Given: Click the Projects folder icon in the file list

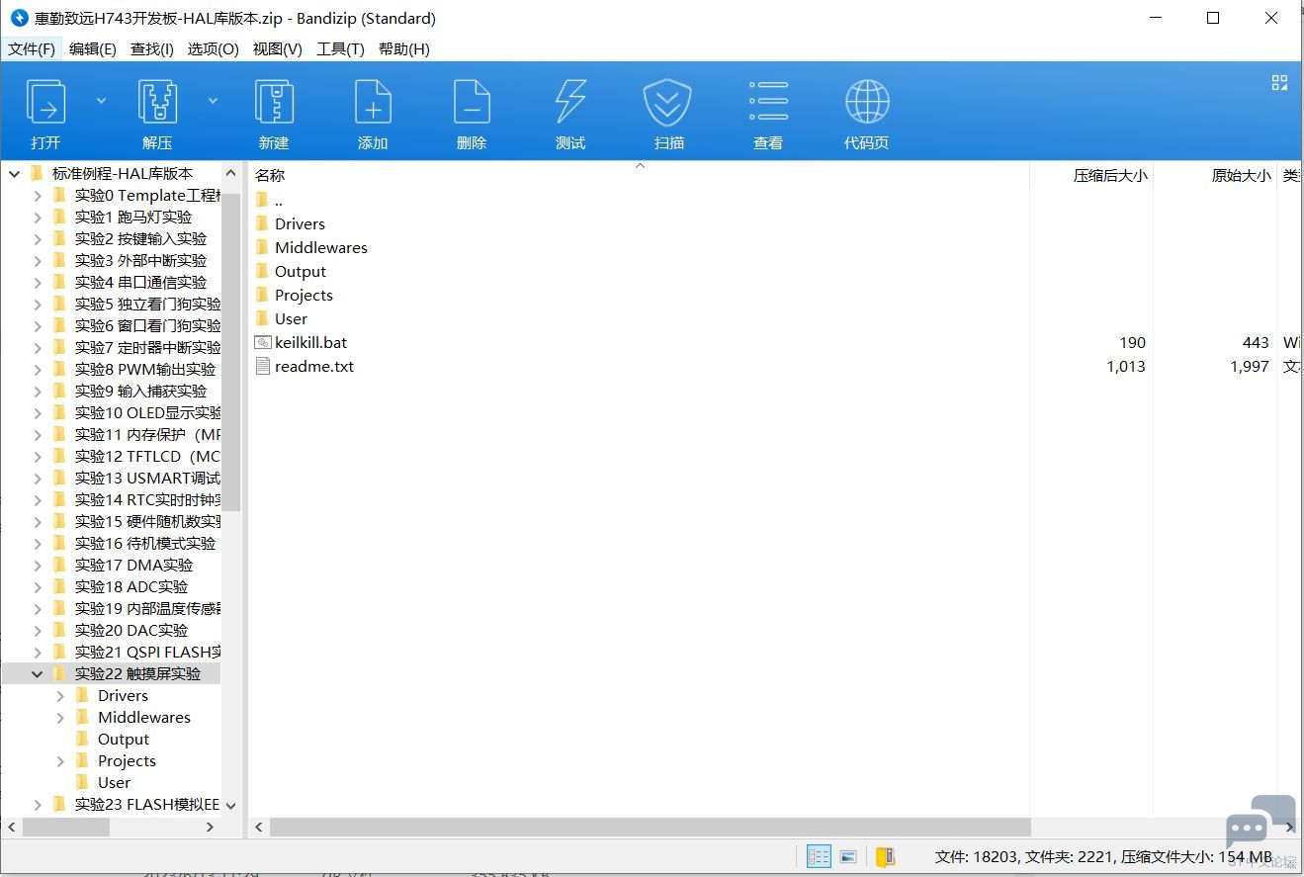Looking at the screenshot, I should coord(262,295).
